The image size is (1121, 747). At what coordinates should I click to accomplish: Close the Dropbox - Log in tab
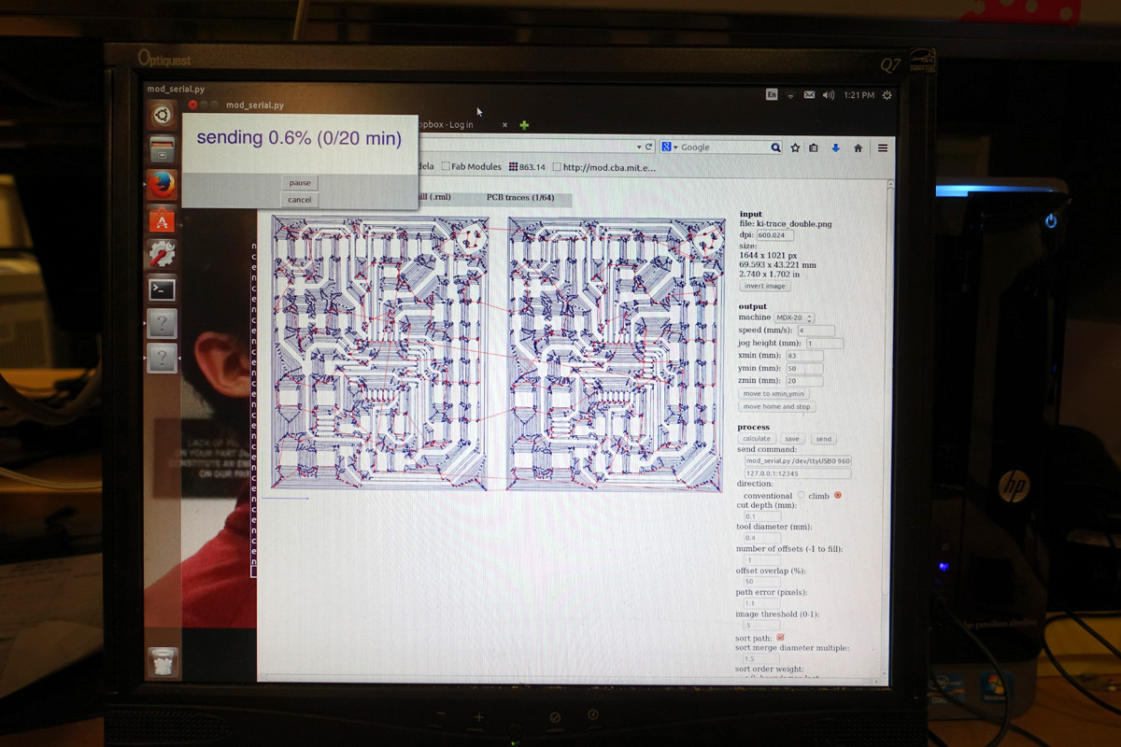pyautogui.click(x=504, y=124)
